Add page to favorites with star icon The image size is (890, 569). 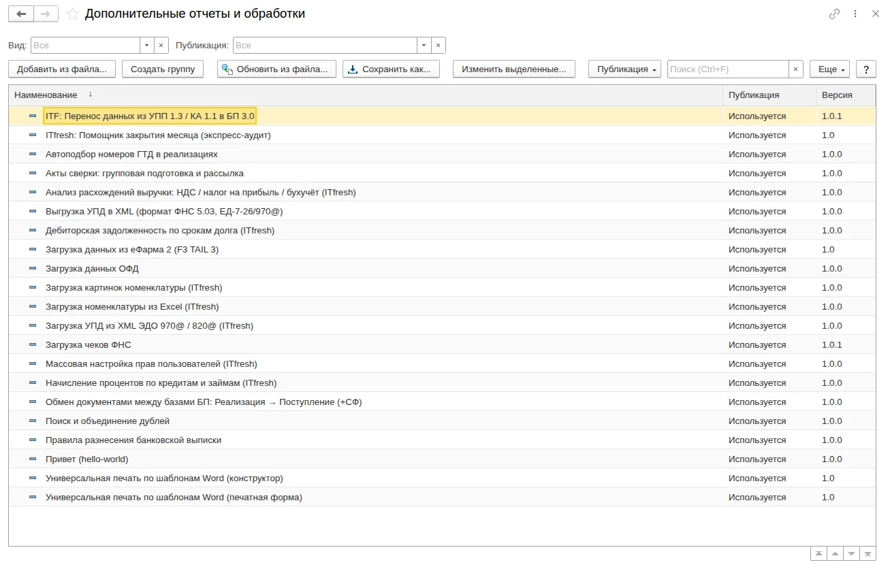73,14
